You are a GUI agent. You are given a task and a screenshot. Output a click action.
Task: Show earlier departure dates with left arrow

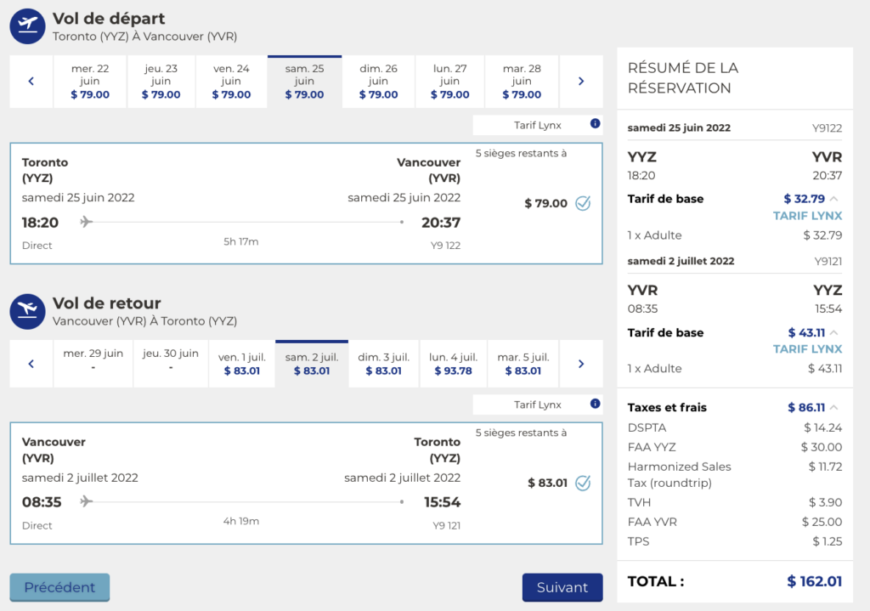pos(31,82)
